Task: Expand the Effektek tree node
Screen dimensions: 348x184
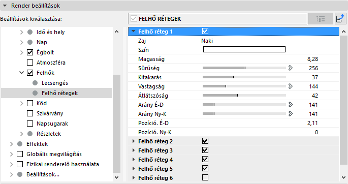Action: 11,144
